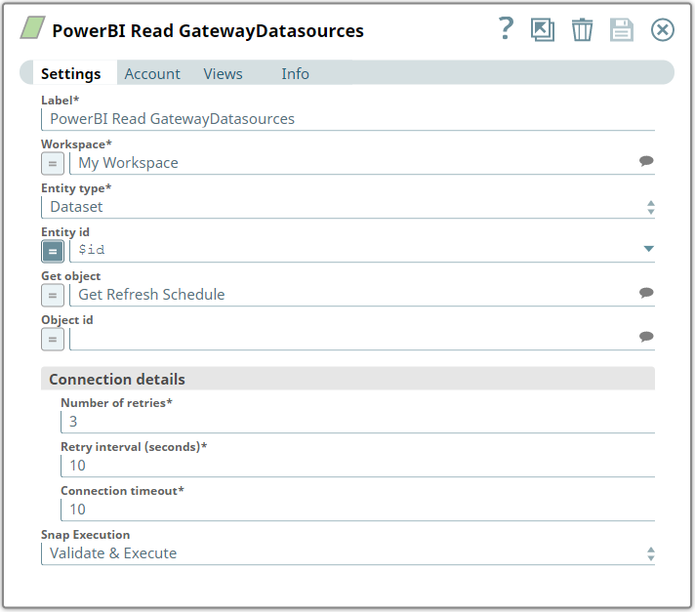Delete the snap with the trash icon
695x612 pixels.
pyautogui.click(x=582, y=30)
